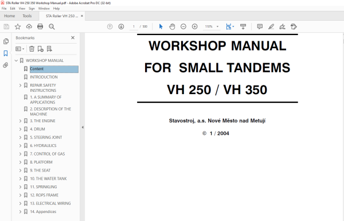Jump to 6. HYDRAULICS bookmark
This screenshot has height=221, width=344.
[43, 145]
